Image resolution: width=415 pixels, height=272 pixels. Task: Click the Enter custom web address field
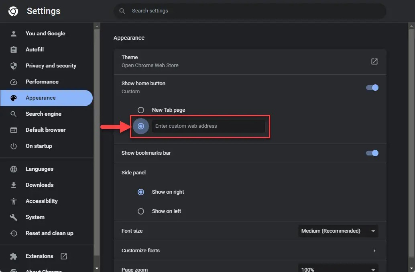tap(209, 126)
